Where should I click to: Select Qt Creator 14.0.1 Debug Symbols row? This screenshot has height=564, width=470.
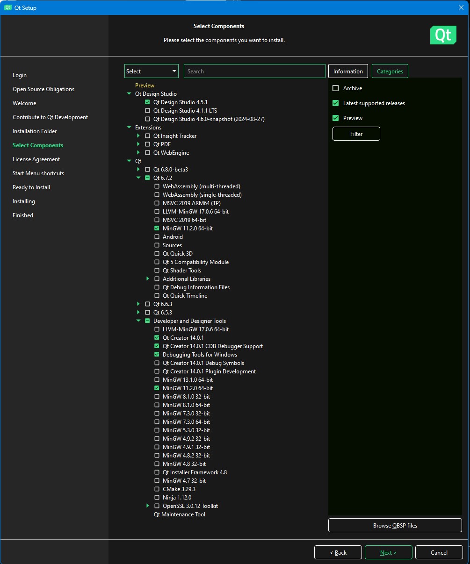tap(203, 363)
